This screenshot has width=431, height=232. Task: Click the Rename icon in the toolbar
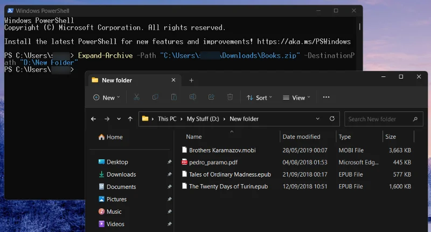(192, 97)
